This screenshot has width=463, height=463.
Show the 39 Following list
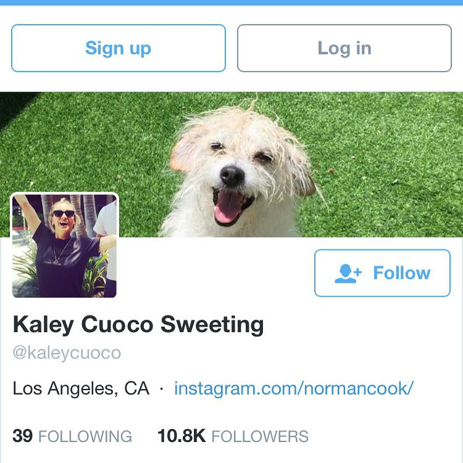click(72, 436)
